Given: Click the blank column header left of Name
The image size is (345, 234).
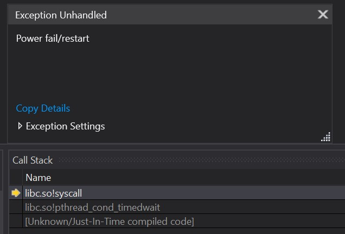Looking at the screenshot, I should point(16,177).
